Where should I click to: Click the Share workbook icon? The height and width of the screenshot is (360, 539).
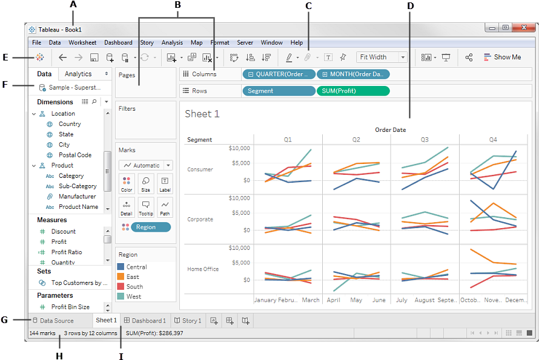(469, 57)
